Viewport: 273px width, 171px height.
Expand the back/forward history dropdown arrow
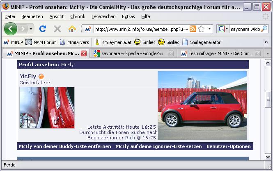point(31,29)
